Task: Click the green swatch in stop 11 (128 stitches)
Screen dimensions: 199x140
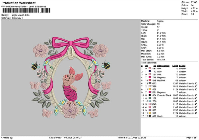Action: coord(150,98)
